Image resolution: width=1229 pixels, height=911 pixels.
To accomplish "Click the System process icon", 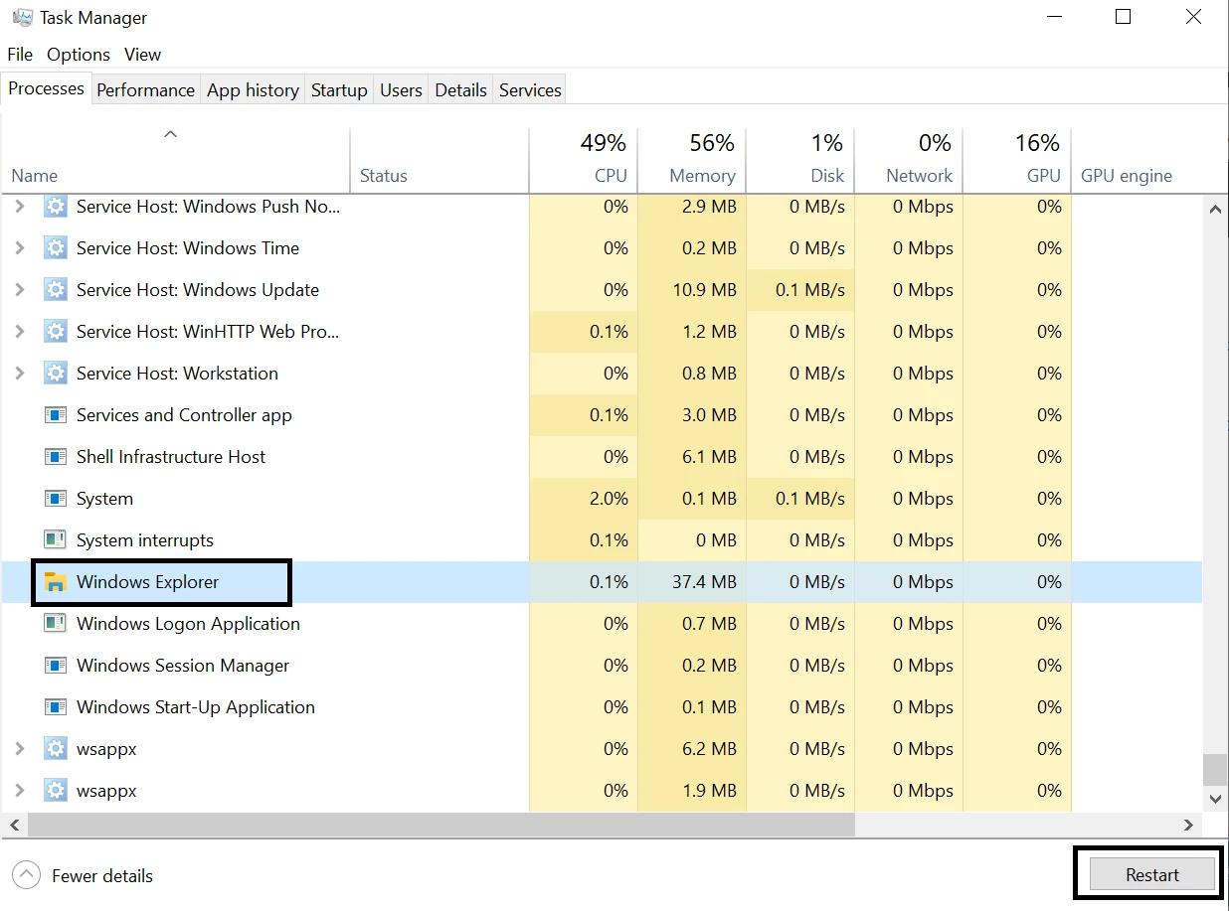I will (x=56, y=499).
